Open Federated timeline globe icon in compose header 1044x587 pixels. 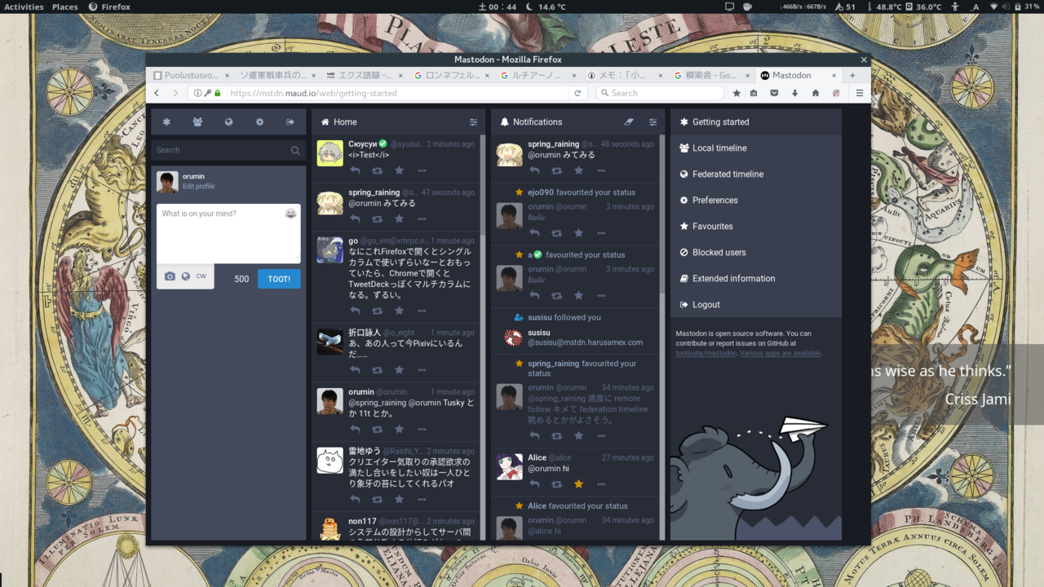228,122
